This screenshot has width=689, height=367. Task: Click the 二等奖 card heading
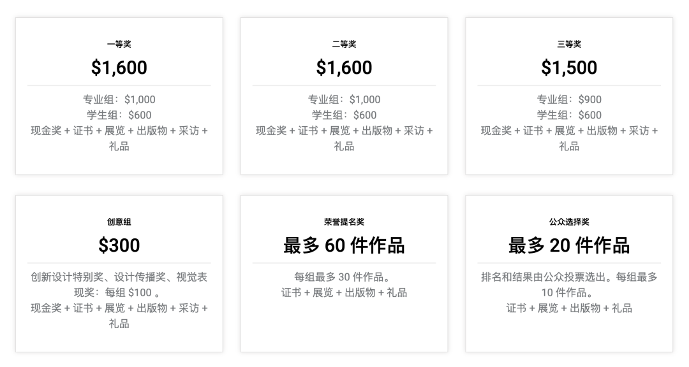[344, 44]
